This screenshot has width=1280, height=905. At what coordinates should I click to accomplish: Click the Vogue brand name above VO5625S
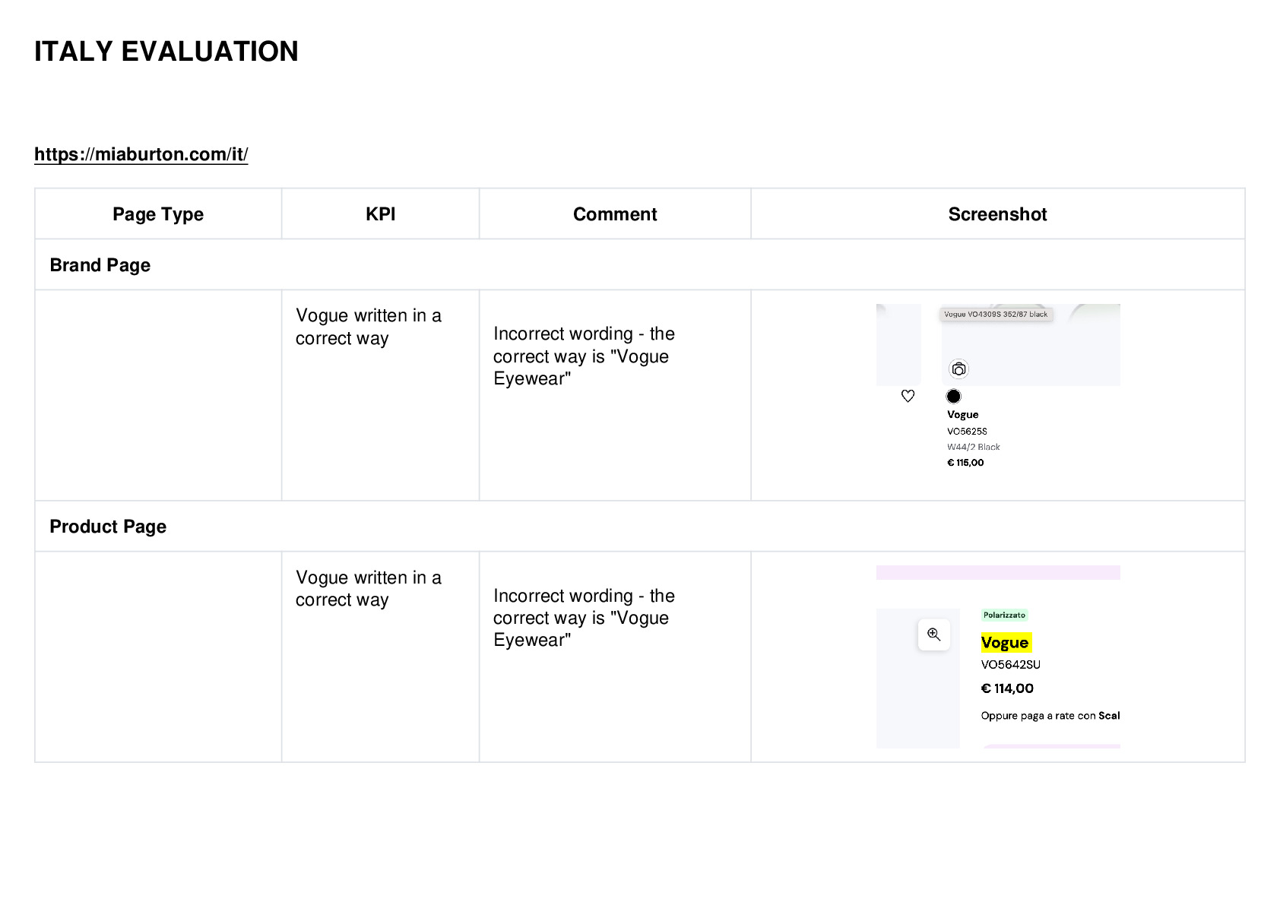pyautogui.click(x=963, y=415)
